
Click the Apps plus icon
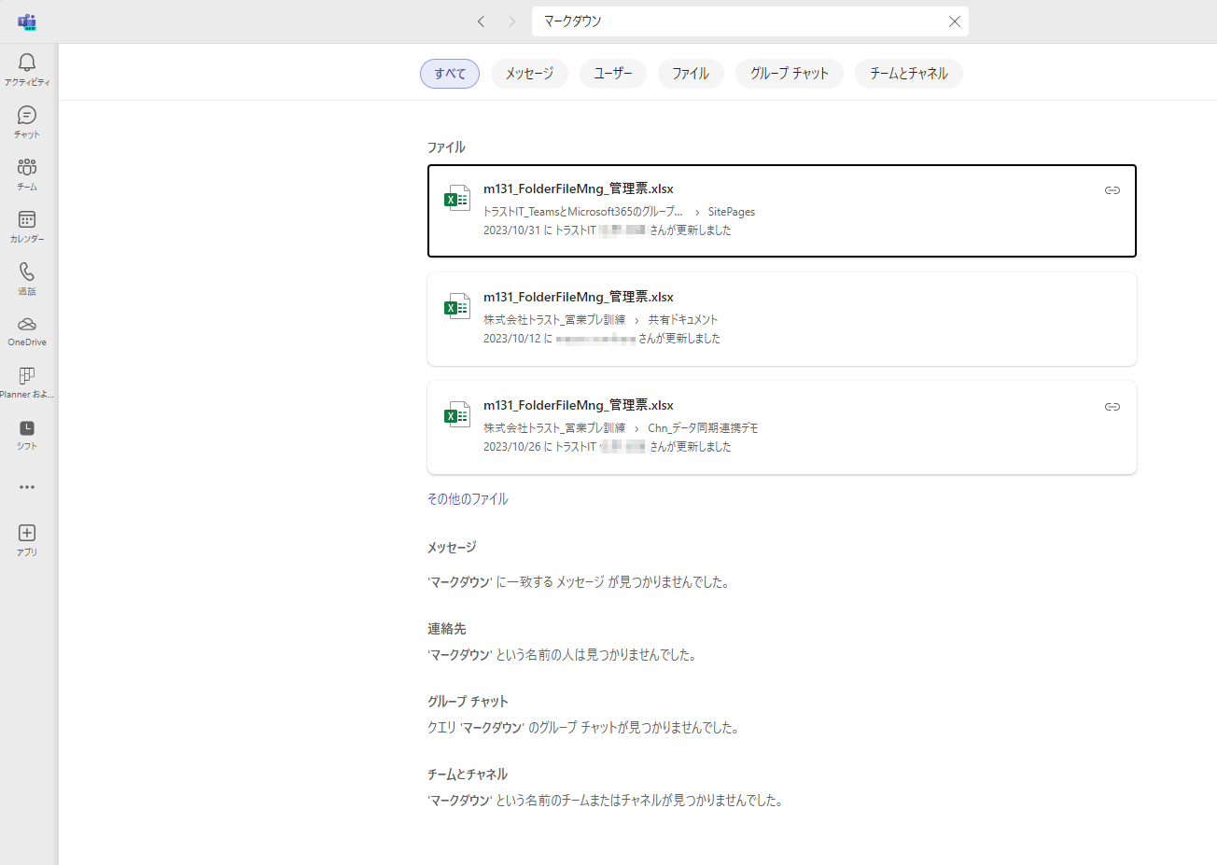(x=27, y=533)
